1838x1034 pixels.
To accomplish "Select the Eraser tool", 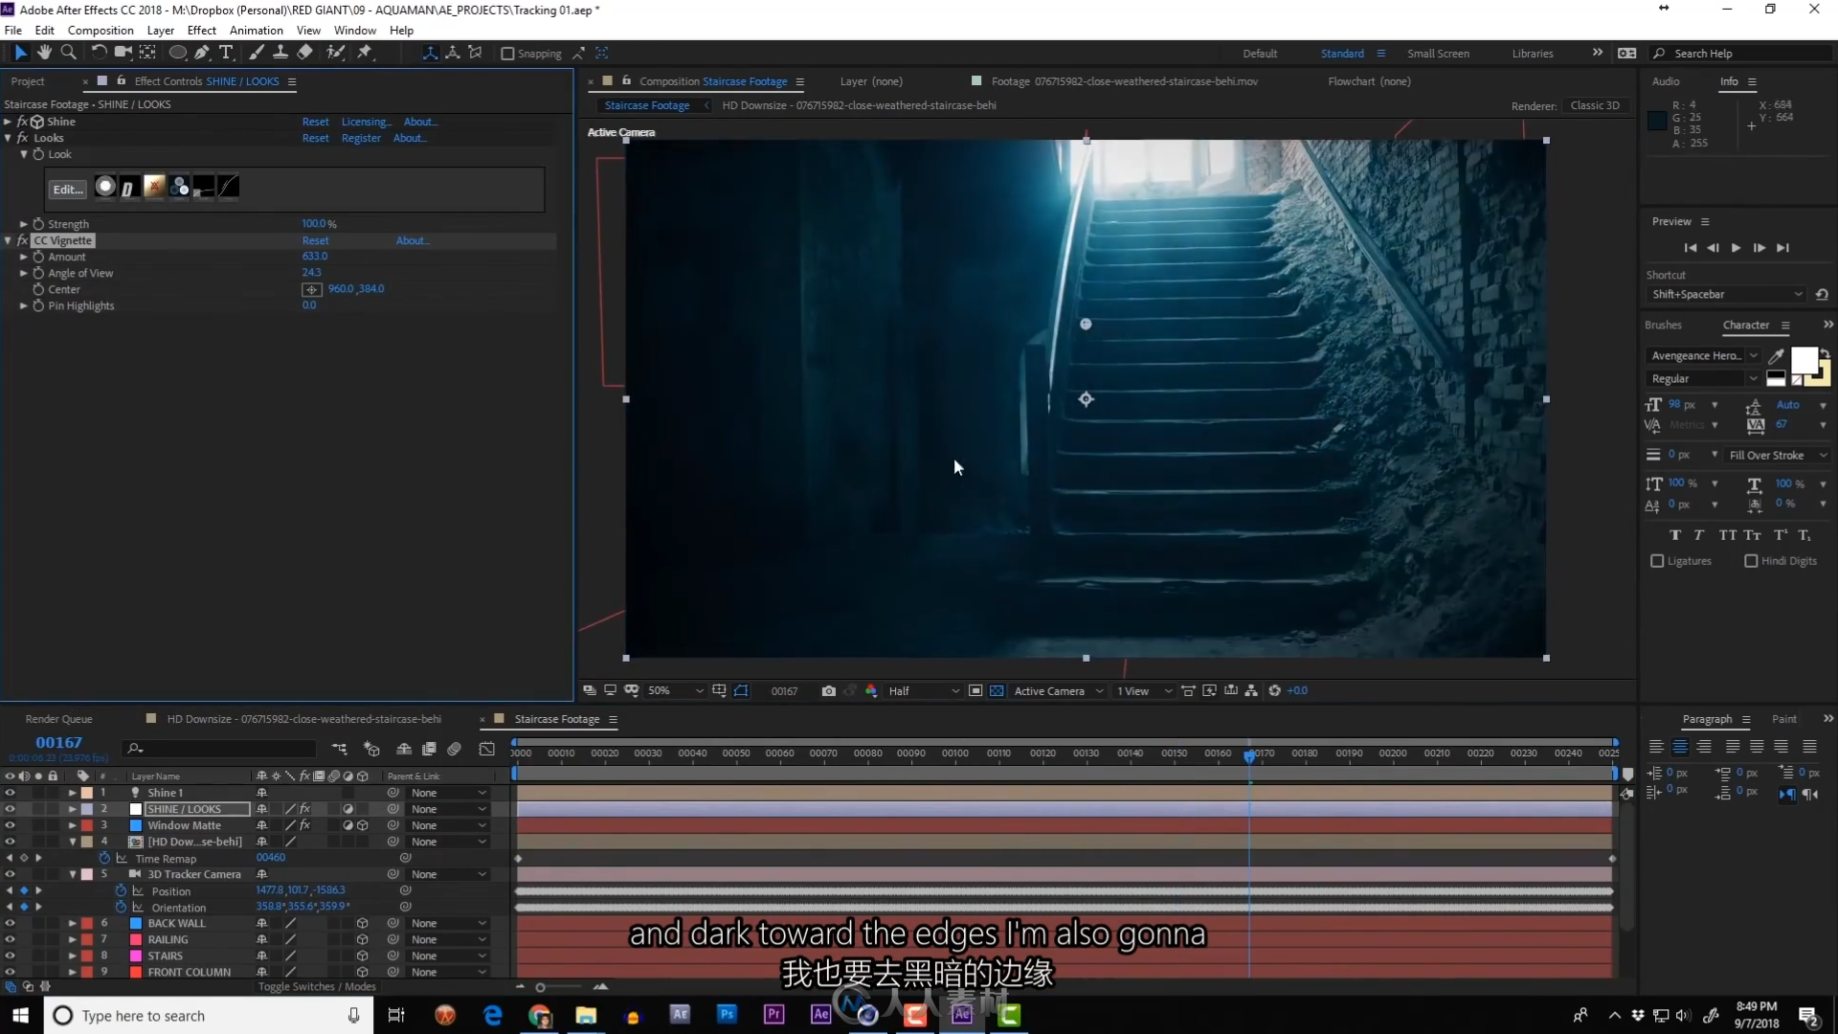I will coord(304,53).
